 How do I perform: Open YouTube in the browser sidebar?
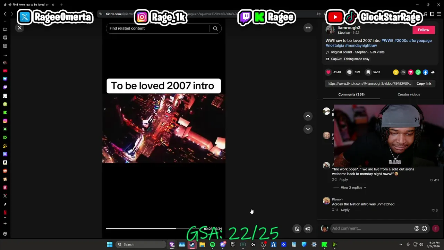[5, 71]
